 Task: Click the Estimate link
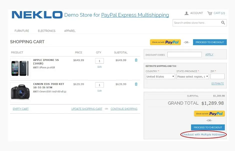[217, 83]
